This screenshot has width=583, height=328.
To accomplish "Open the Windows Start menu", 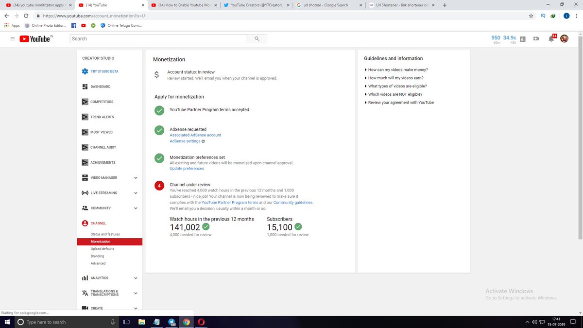I will 7,322.
